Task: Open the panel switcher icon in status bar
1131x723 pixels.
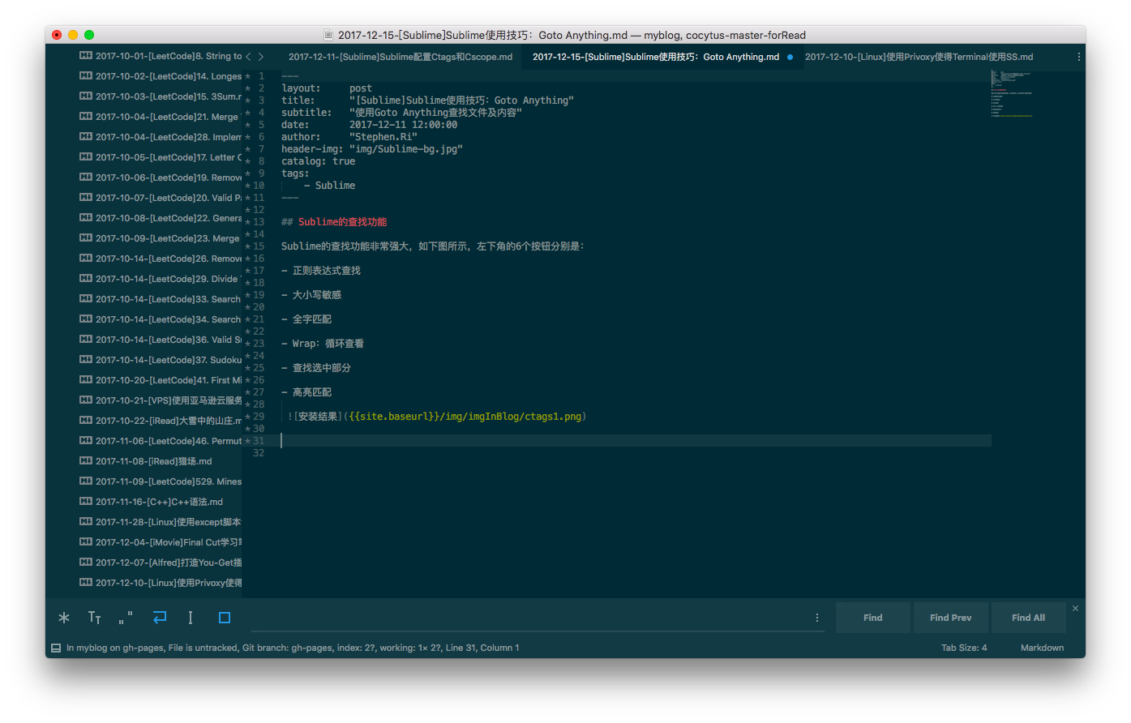Action: click(56, 648)
